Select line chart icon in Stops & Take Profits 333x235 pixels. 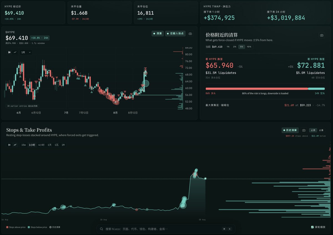point(15,145)
